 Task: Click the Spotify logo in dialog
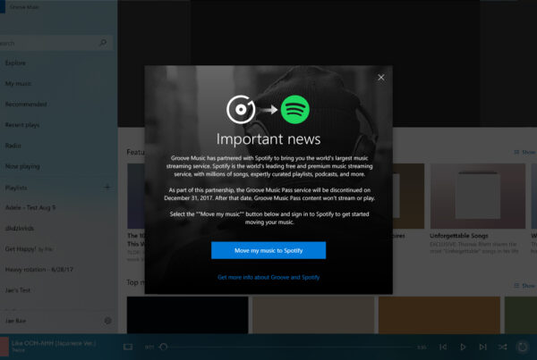tap(295, 110)
